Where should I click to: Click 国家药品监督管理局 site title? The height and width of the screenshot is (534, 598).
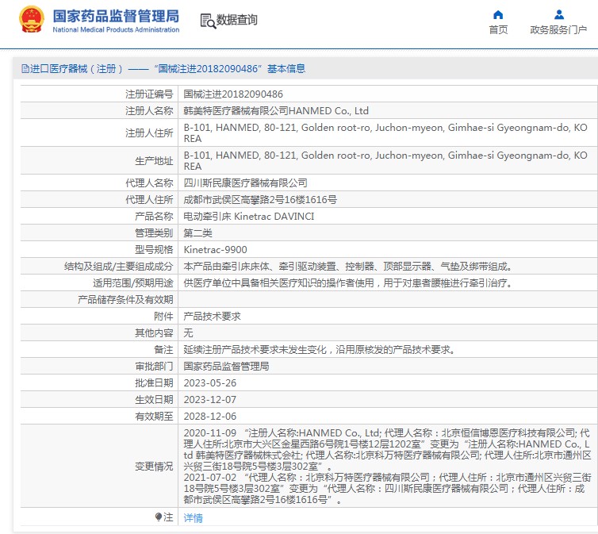click(x=116, y=16)
